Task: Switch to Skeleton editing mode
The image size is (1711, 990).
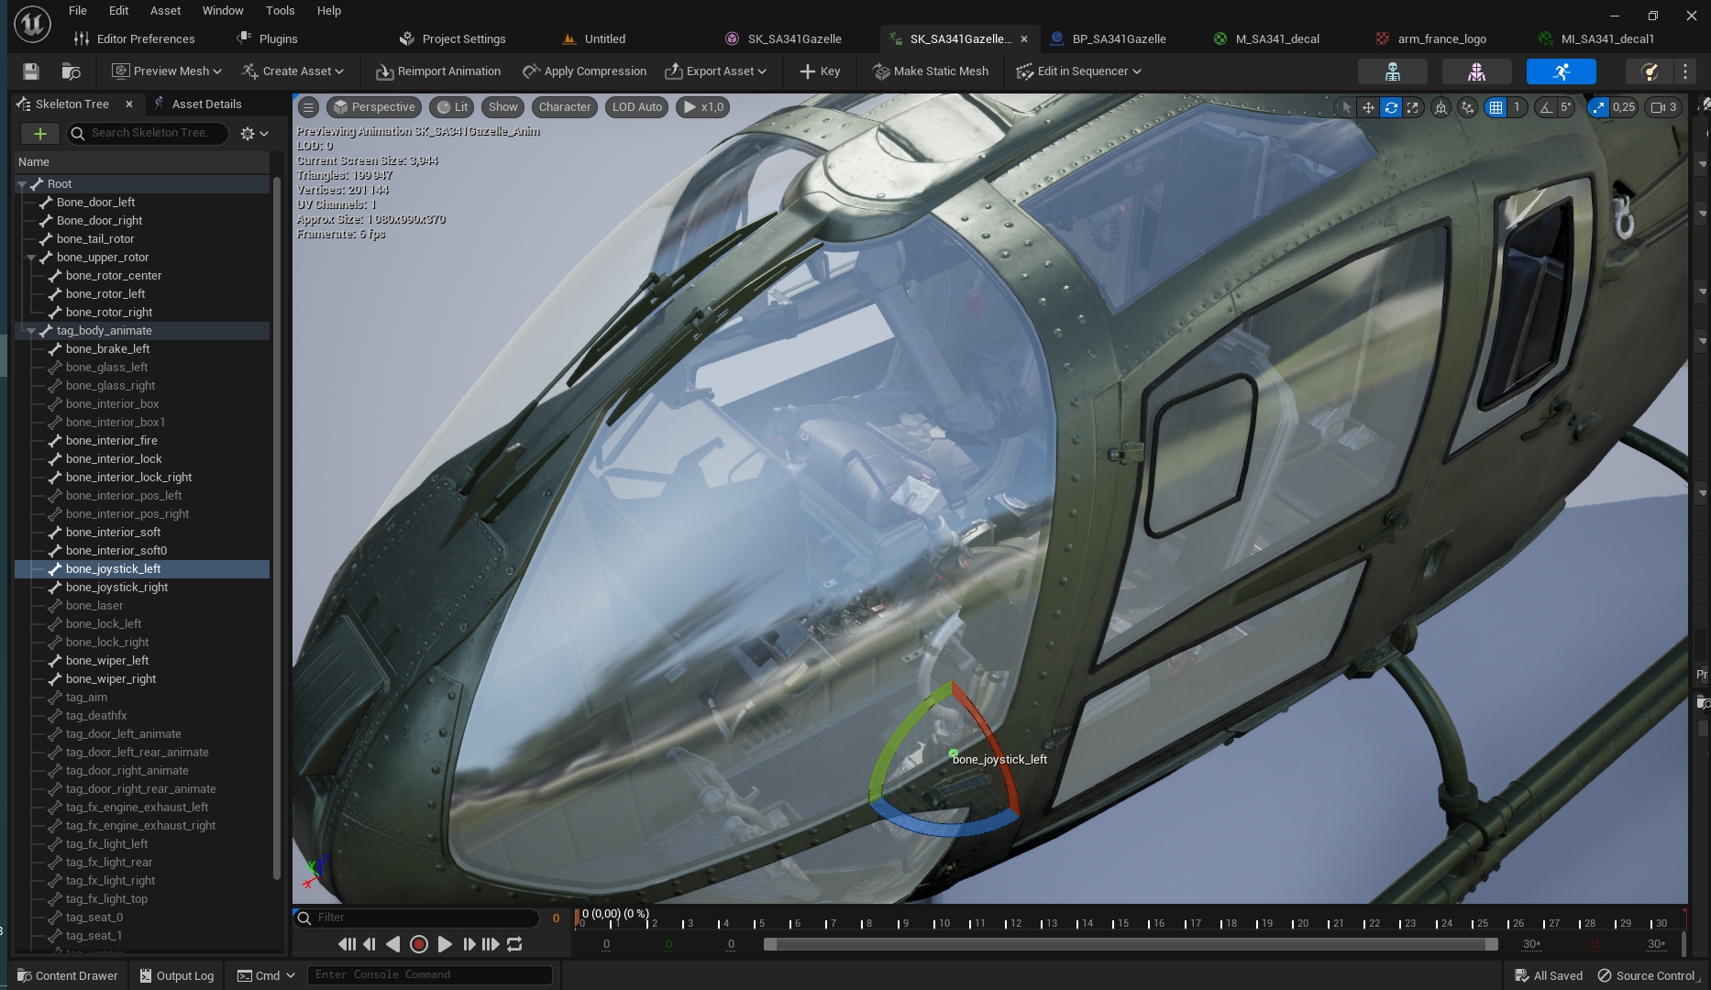Action: pyautogui.click(x=1392, y=71)
